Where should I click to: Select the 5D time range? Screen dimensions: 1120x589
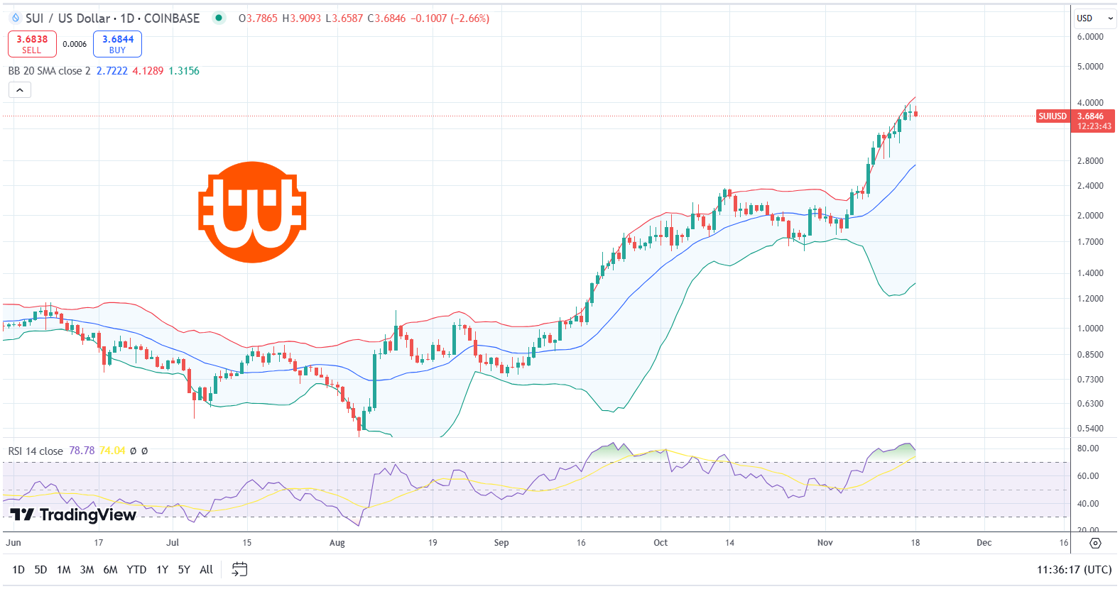coord(40,570)
